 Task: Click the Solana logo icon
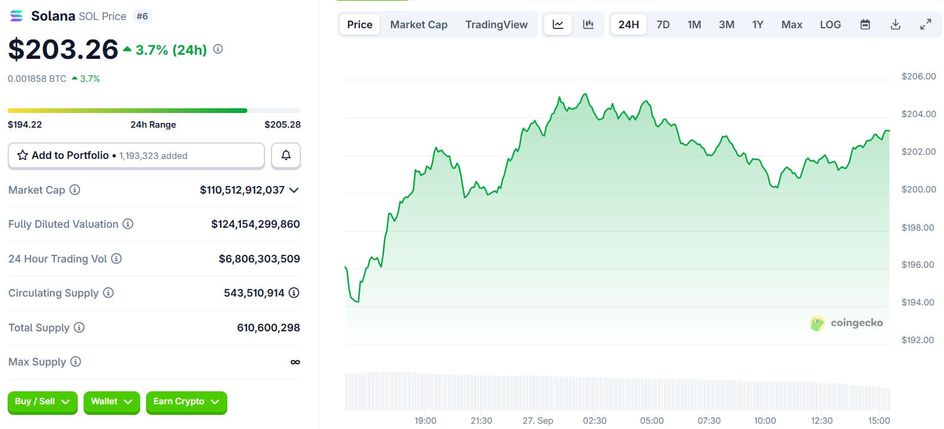[x=16, y=16]
